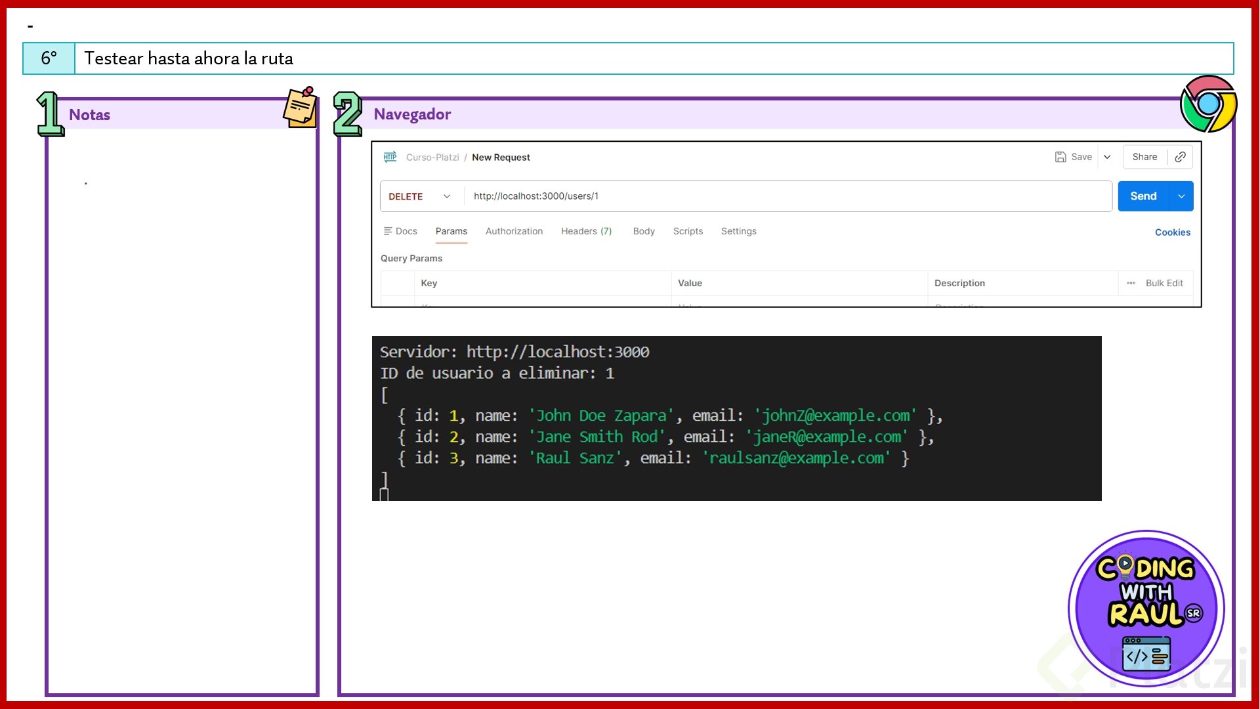This screenshot has height=709, width=1260.
Task: Click the Share button
Action: [1144, 157]
